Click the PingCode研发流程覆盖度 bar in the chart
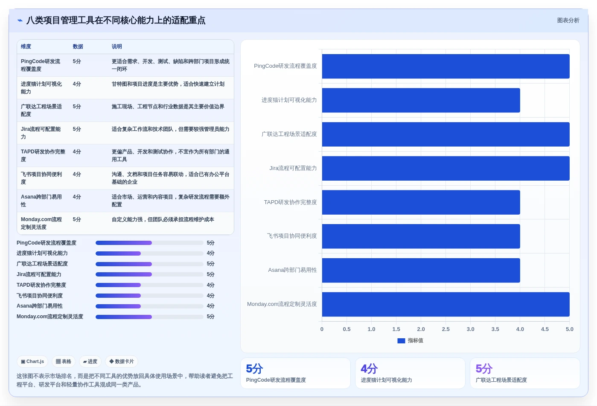597x406 pixels. click(x=446, y=66)
